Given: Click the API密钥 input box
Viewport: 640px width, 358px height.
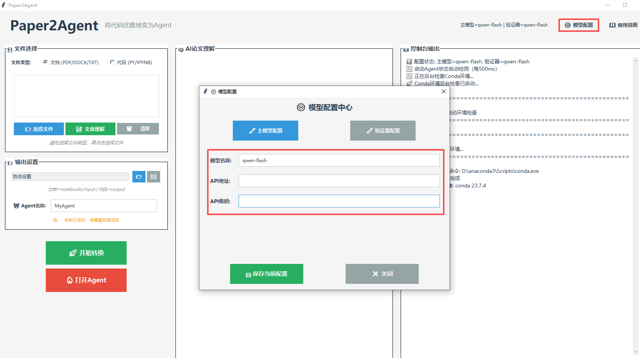Looking at the screenshot, I should (x=339, y=201).
